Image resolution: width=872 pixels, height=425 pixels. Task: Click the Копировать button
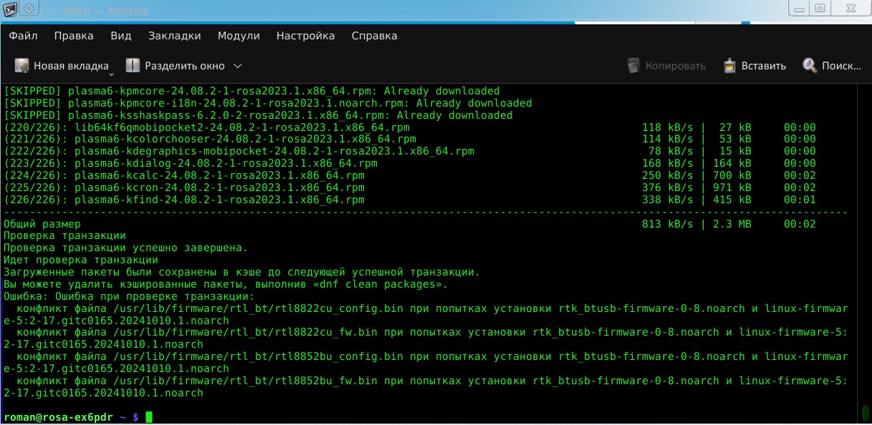[x=666, y=66]
